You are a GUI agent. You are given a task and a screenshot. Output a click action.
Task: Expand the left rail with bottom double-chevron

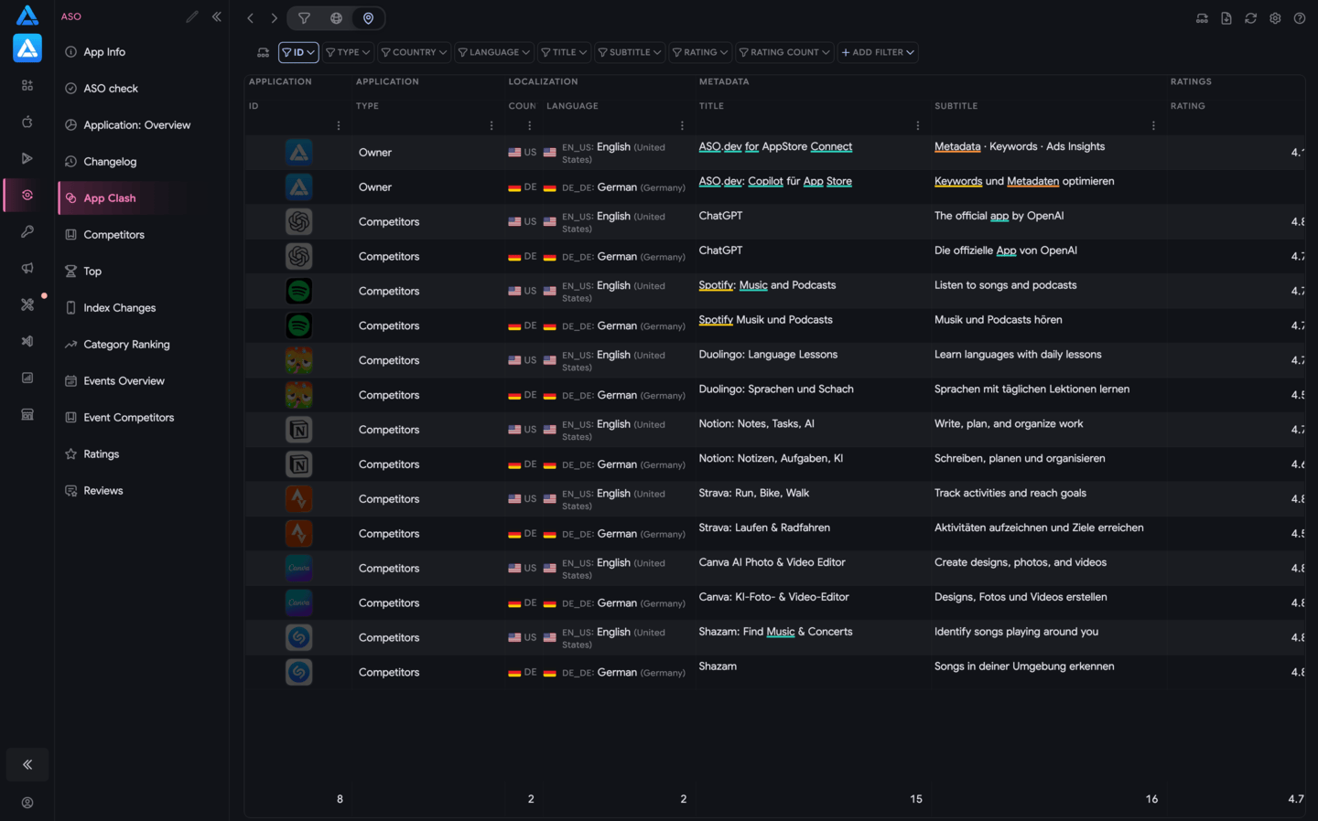27,764
